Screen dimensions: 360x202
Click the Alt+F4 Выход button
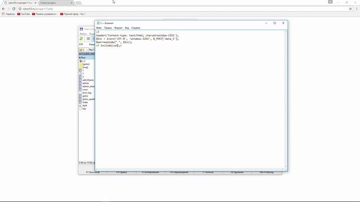(267, 172)
